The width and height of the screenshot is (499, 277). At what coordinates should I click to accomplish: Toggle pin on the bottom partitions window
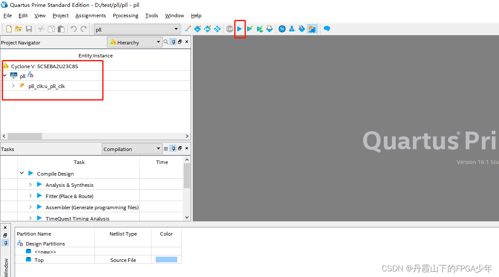tap(6, 243)
